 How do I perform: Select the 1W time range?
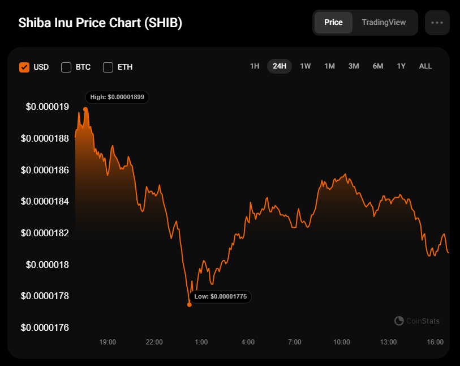pyautogui.click(x=306, y=66)
